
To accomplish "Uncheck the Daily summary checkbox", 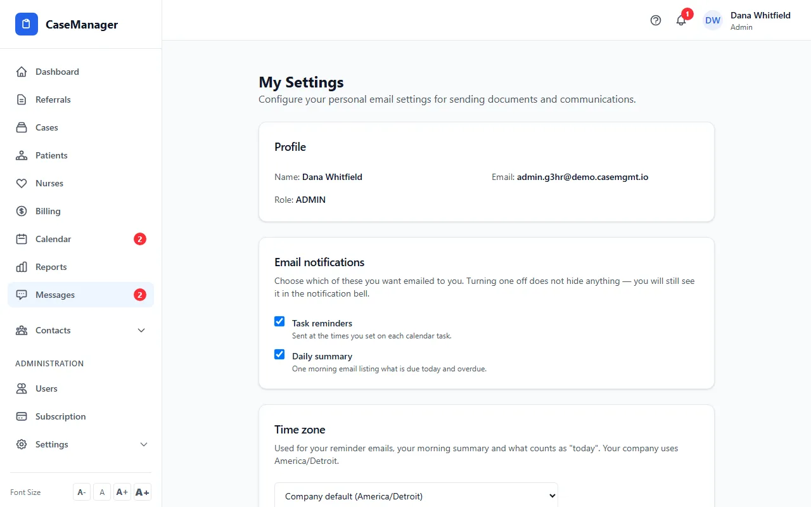I will (279, 354).
